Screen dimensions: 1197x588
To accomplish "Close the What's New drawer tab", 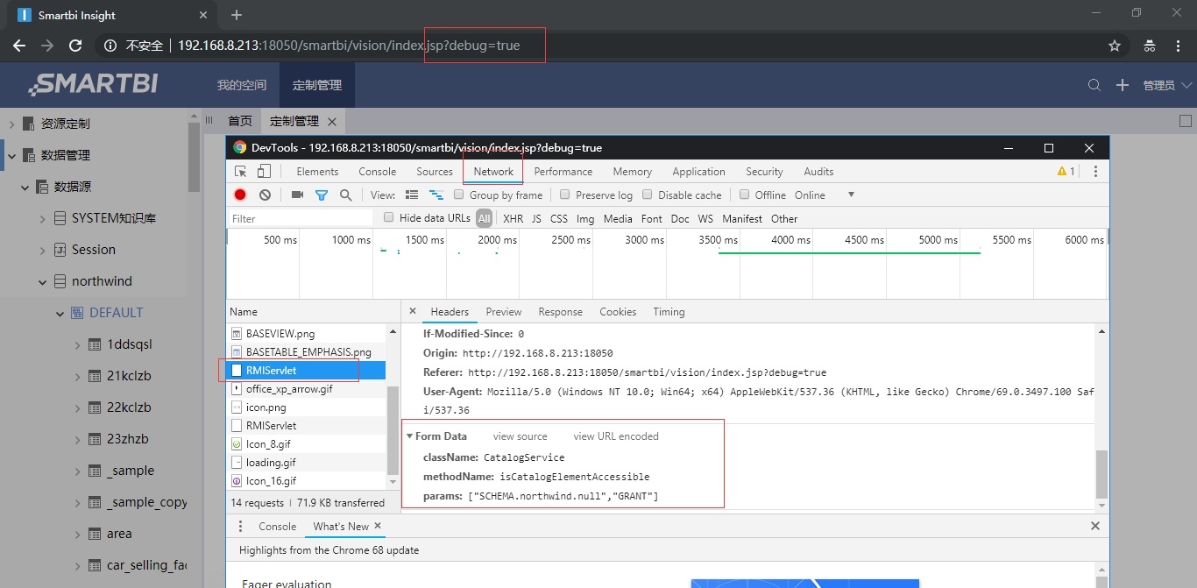I will [378, 526].
